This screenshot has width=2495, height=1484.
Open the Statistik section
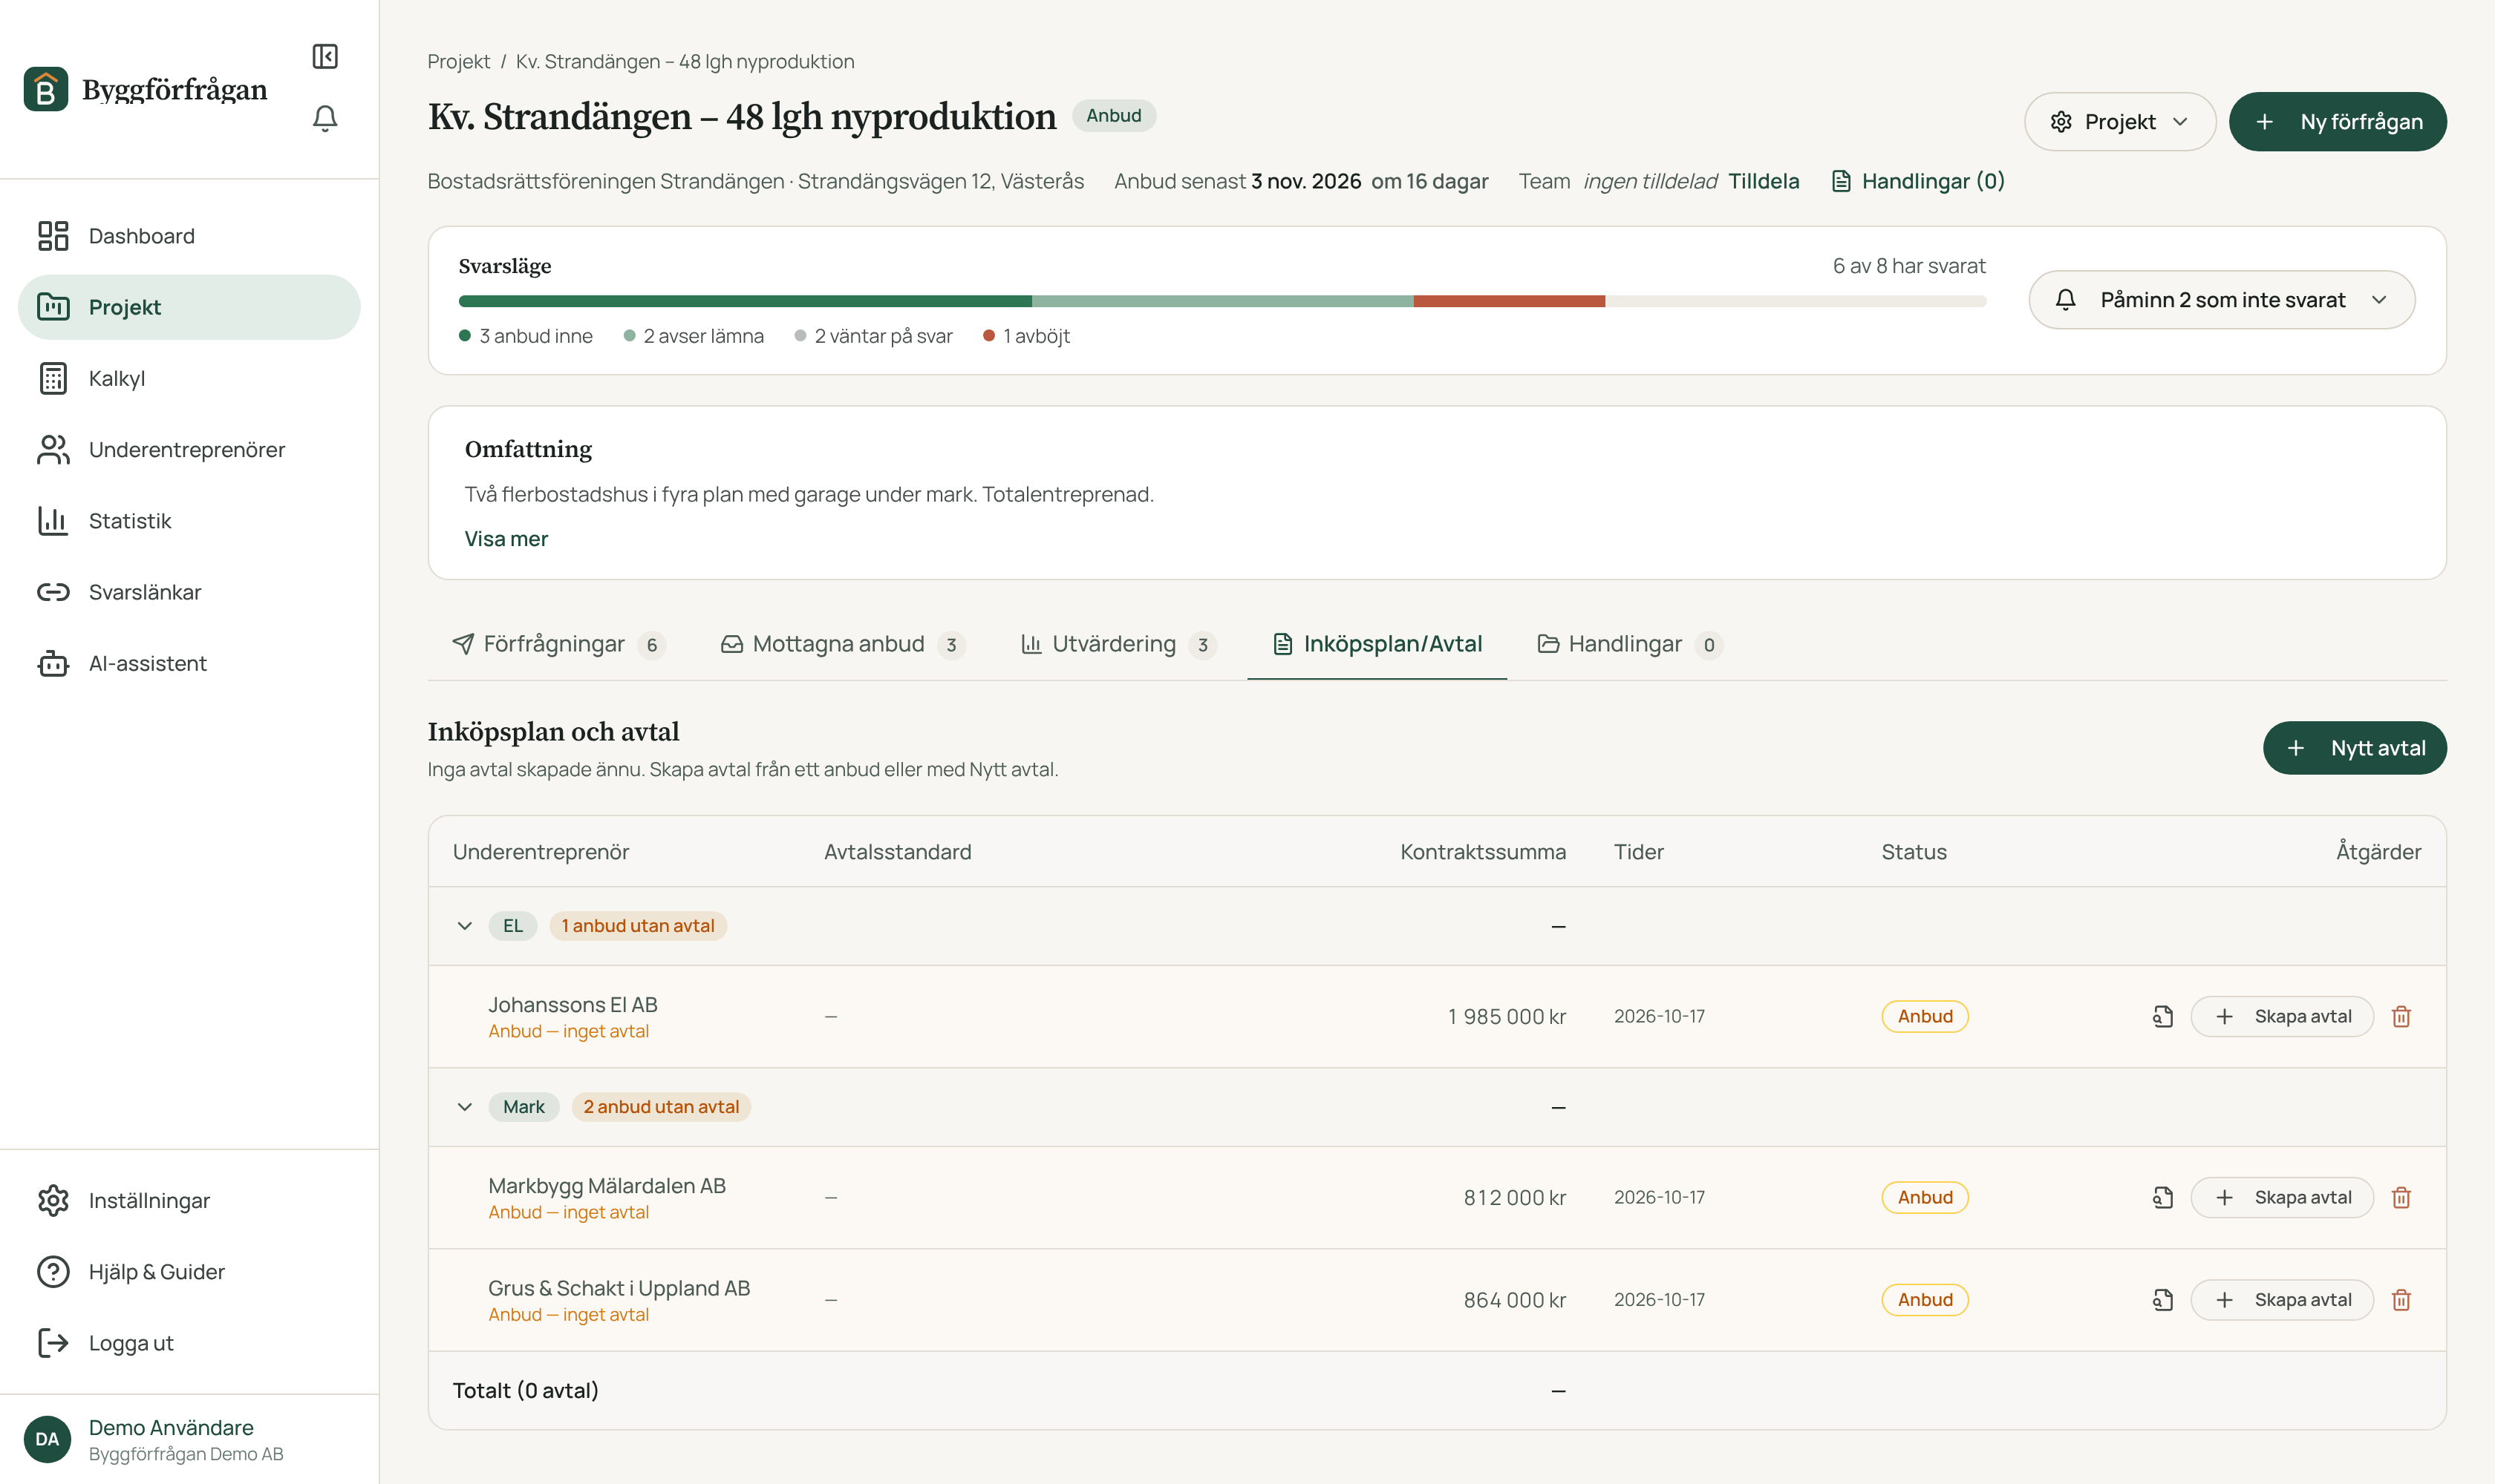(x=189, y=521)
